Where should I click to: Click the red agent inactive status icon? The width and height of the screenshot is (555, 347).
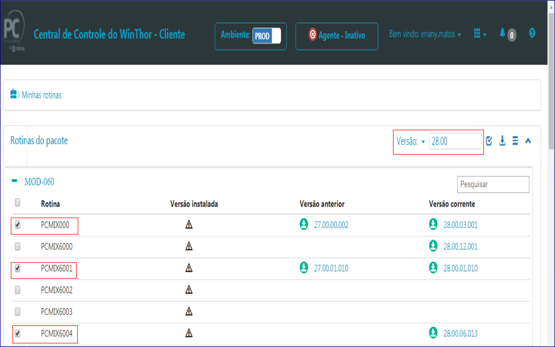(x=313, y=35)
